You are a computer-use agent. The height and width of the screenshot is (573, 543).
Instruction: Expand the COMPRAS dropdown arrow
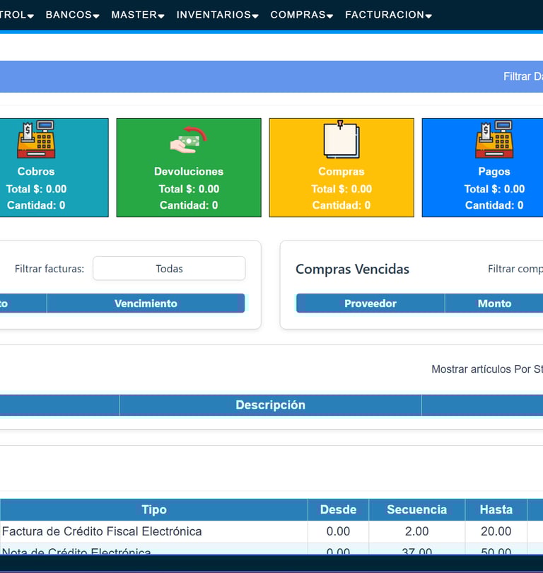point(329,16)
